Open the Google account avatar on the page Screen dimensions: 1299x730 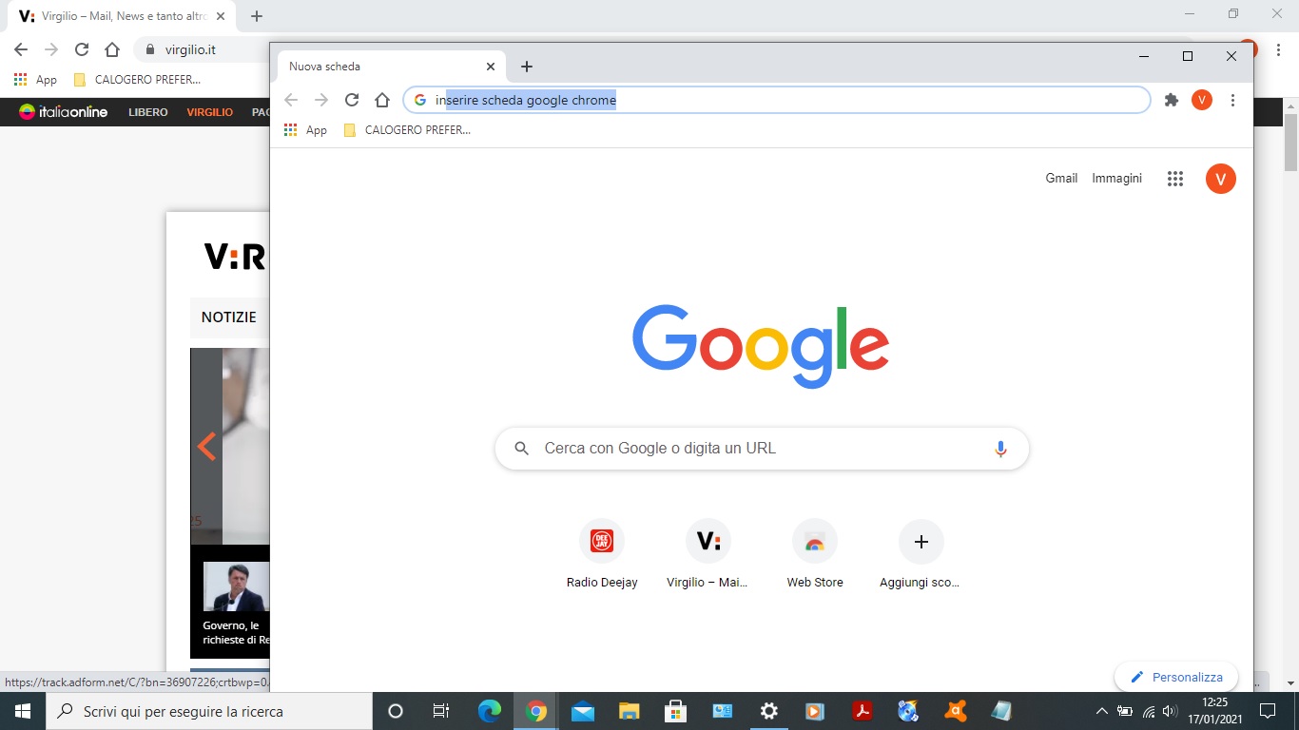tap(1221, 179)
